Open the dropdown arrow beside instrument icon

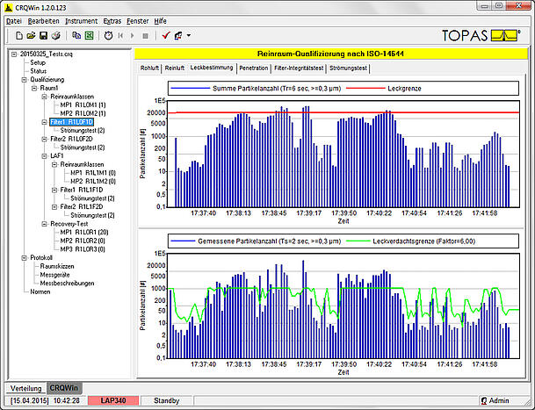(x=187, y=35)
